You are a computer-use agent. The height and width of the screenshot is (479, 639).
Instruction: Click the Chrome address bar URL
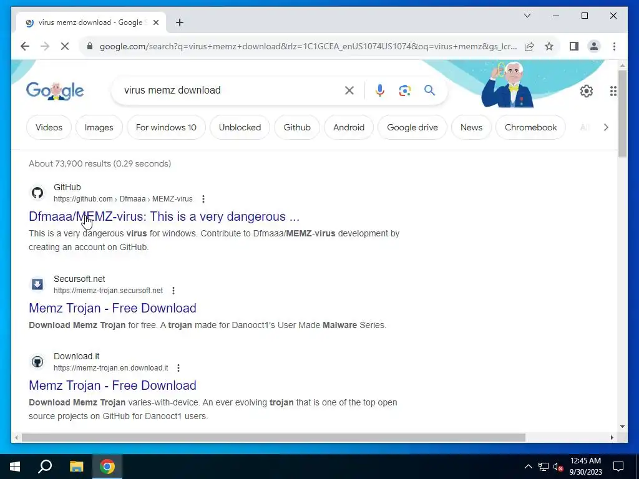[x=308, y=46]
